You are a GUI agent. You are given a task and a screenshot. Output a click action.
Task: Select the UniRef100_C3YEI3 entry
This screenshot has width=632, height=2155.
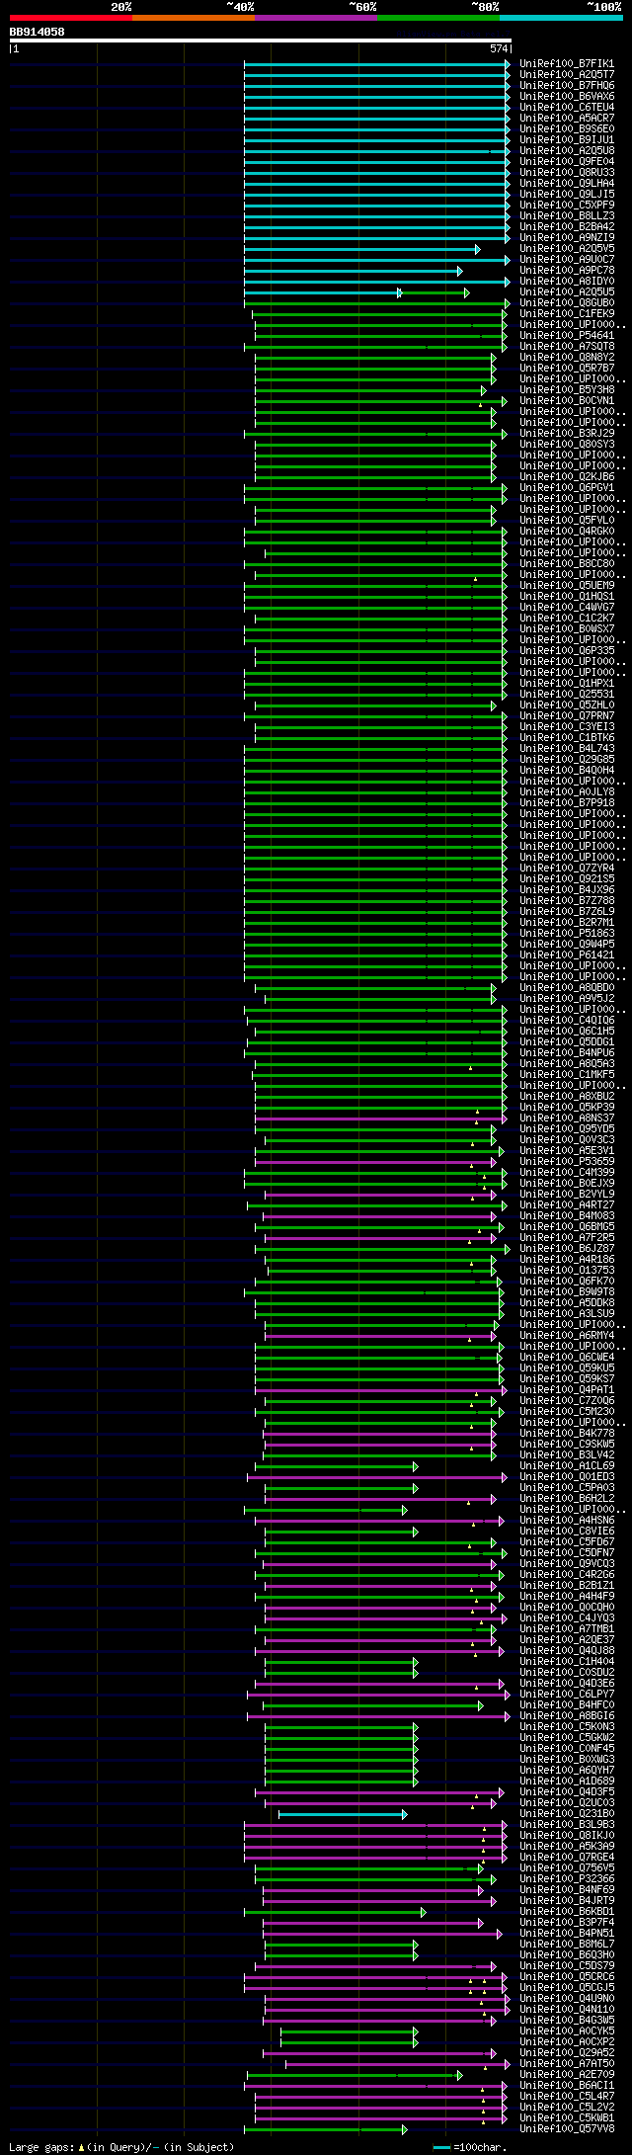point(567,726)
